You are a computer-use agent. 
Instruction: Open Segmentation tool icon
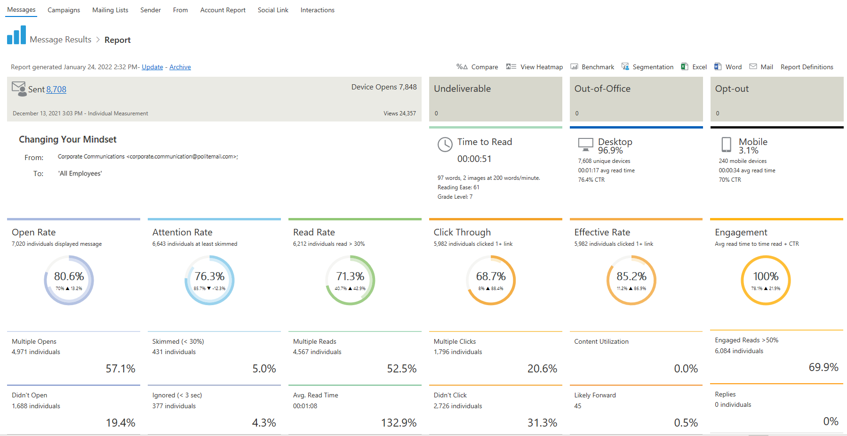[625, 67]
